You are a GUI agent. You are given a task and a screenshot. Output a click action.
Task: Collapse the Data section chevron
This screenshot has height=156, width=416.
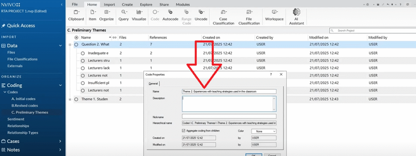pyautogui.click(x=61, y=46)
